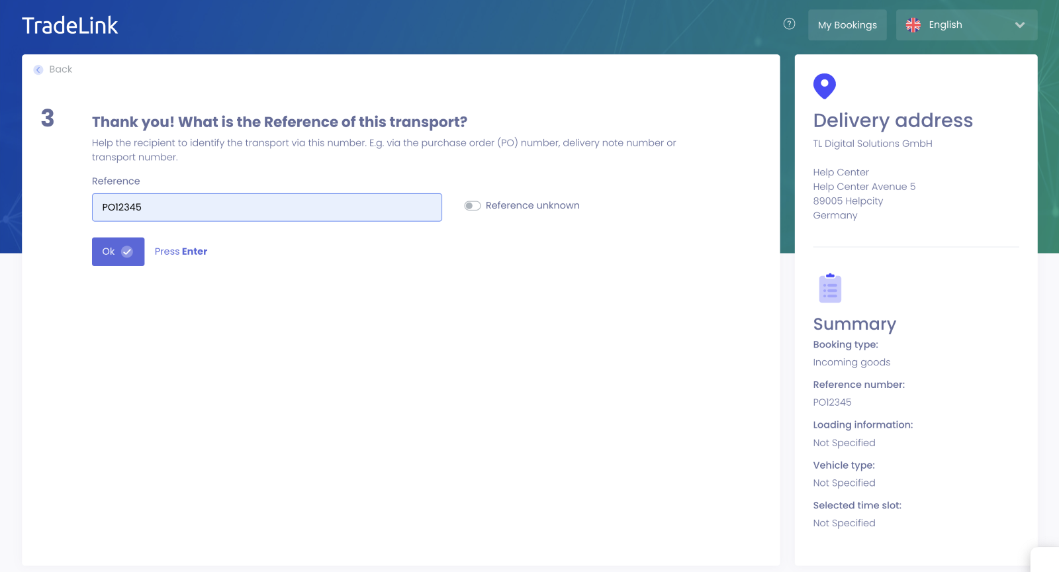The image size is (1059, 572).
Task: Expand the language chevron arrow
Action: point(1019,25)
